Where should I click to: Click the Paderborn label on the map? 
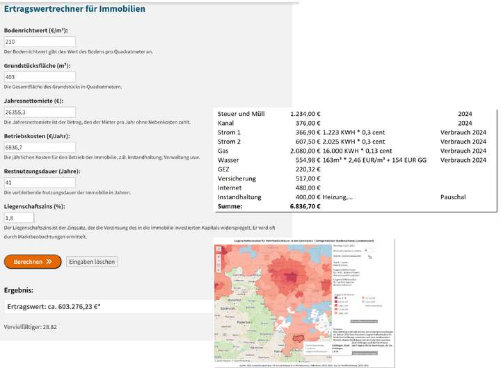point(245,322)
